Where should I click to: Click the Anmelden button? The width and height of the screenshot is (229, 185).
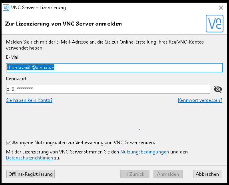(x=168, y=174)
